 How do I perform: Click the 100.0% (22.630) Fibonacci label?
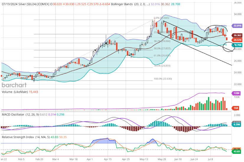click(x=163, y=79)
